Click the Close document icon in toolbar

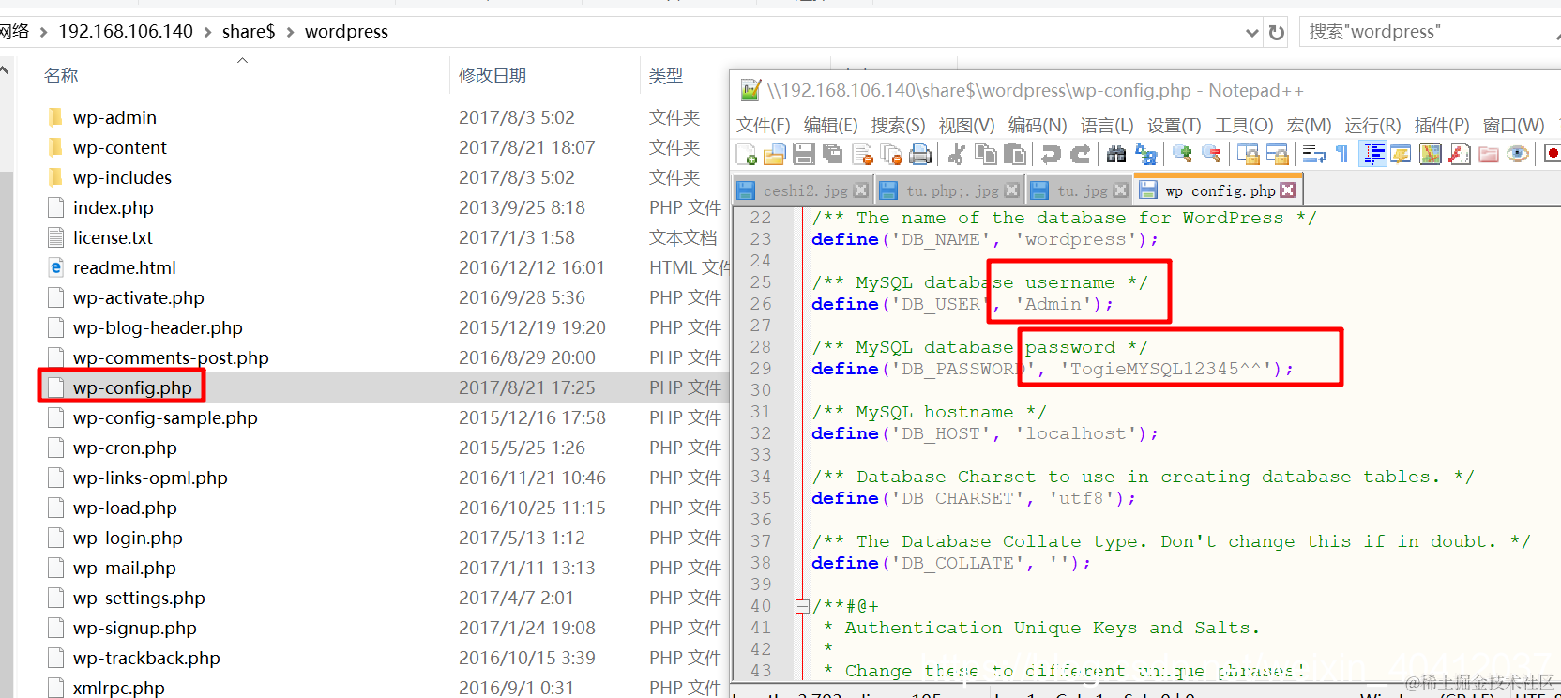tap(862, 154)
